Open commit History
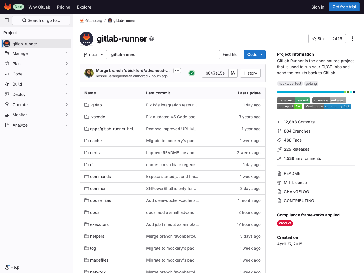The width and height of the screenshot is (364, 273). 250,73
